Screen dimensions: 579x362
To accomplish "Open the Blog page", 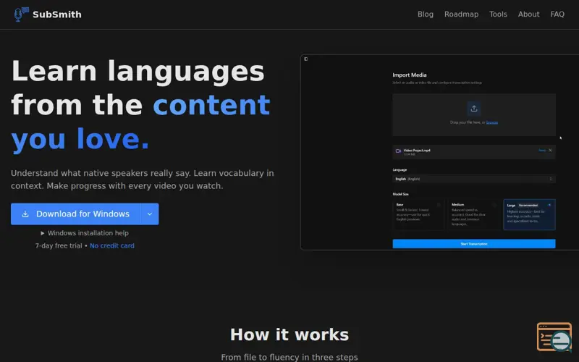I will (426, 14).
